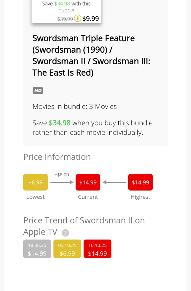Click the Price Trend of Swordsman II heading
Viewport: 191px width, 291px height.
click(x=84, y=226)
